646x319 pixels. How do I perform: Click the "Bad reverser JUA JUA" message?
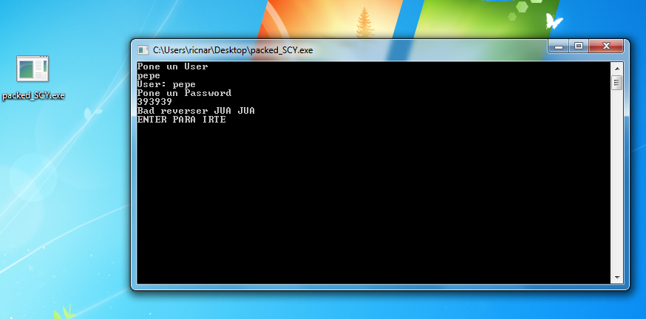(196, 111)
